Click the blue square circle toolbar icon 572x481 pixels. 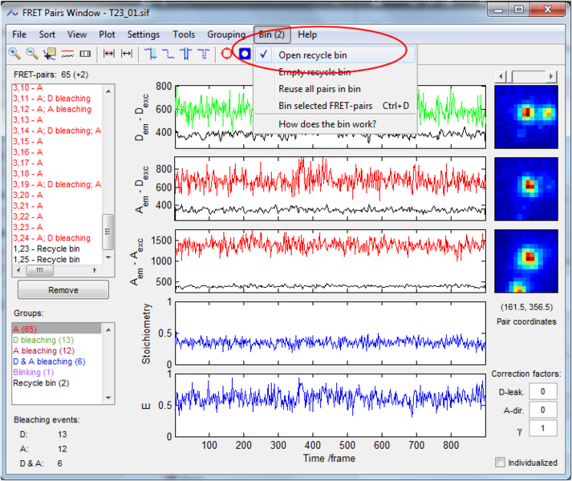(245, 54)
